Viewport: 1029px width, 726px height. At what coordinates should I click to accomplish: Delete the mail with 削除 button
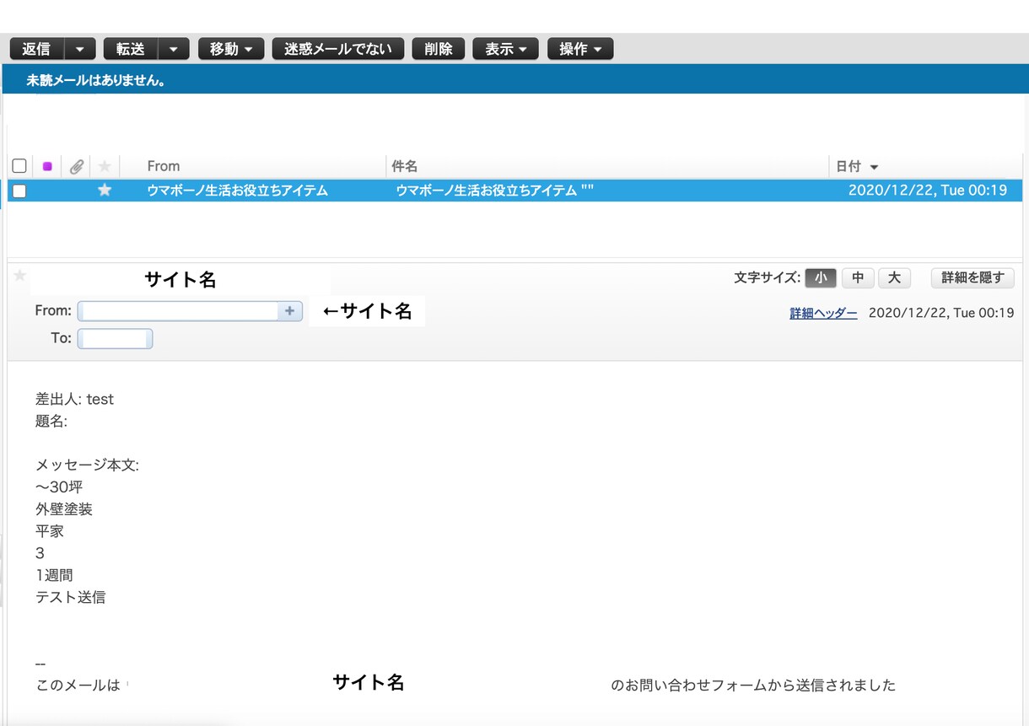click(x=439, y=49)
